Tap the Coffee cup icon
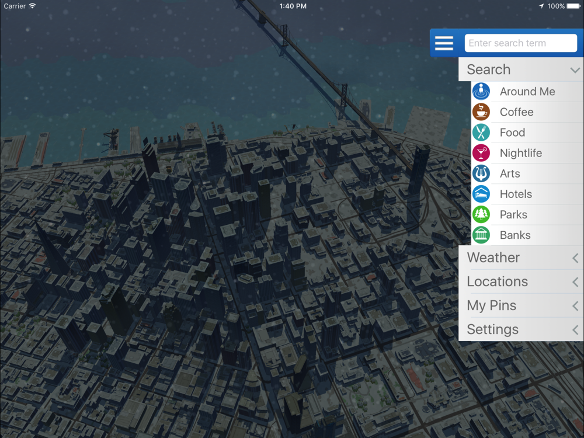The height and width of the screenshot is (438, 584). (x=481, y=112)
